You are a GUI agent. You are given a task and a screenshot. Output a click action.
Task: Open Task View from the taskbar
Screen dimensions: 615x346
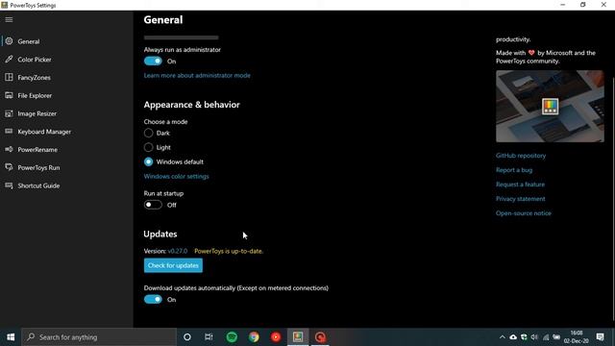(x=209, y=337)
